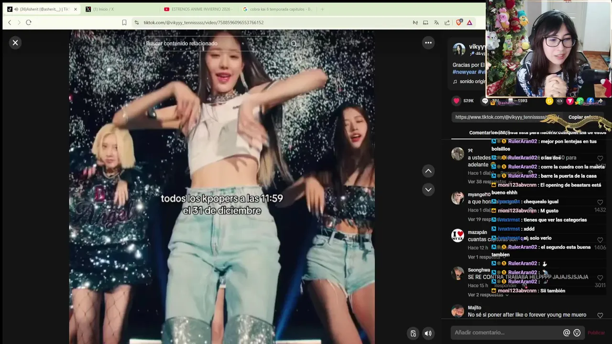Image resolution: width=612 pixels, height=344 pixels.
Task: Click the 'Copiar enlace' button
Action: [x=583, y=117]
